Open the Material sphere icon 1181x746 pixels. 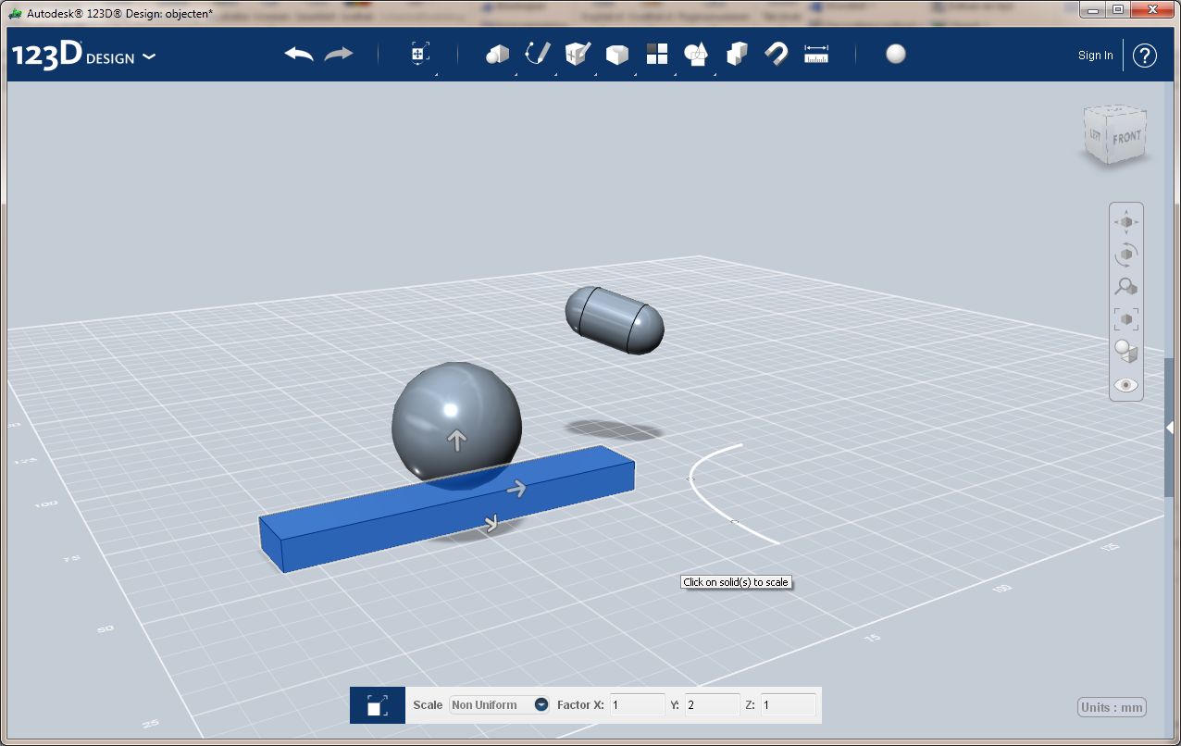[x=895, y=54]
